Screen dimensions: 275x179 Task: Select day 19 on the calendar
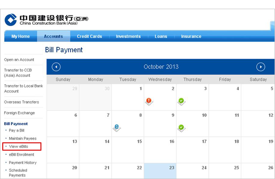coord(258,150)
